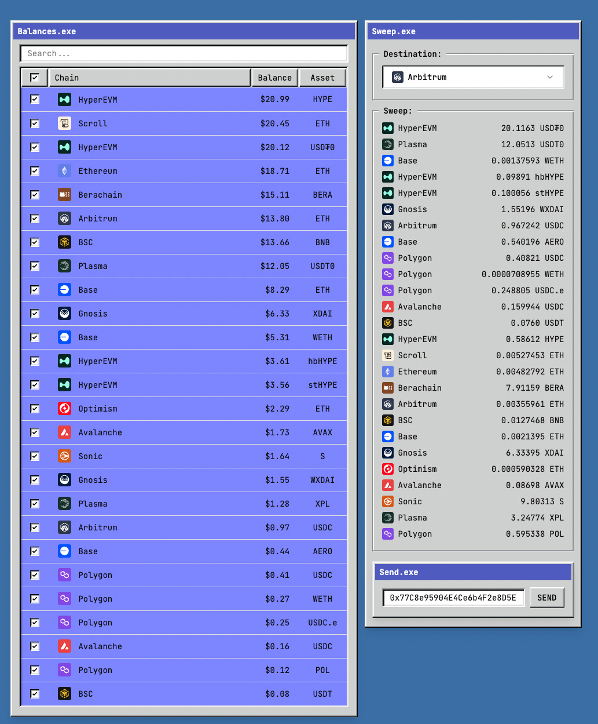Click the Sweep.exe title bar

click(473, 31)
